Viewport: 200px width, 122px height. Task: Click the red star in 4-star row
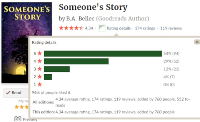point(39,61)
